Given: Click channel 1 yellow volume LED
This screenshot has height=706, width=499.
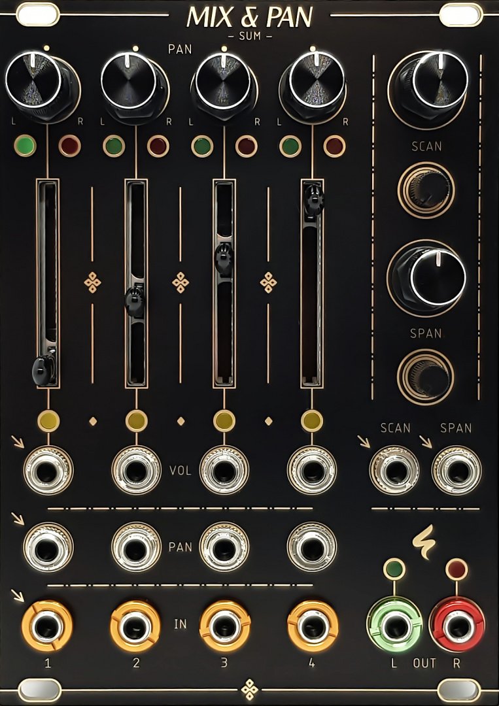Looking at the screenshot, I should 48,421.
